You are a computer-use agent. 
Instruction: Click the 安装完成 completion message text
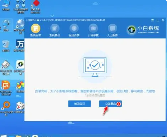[95, 91]
